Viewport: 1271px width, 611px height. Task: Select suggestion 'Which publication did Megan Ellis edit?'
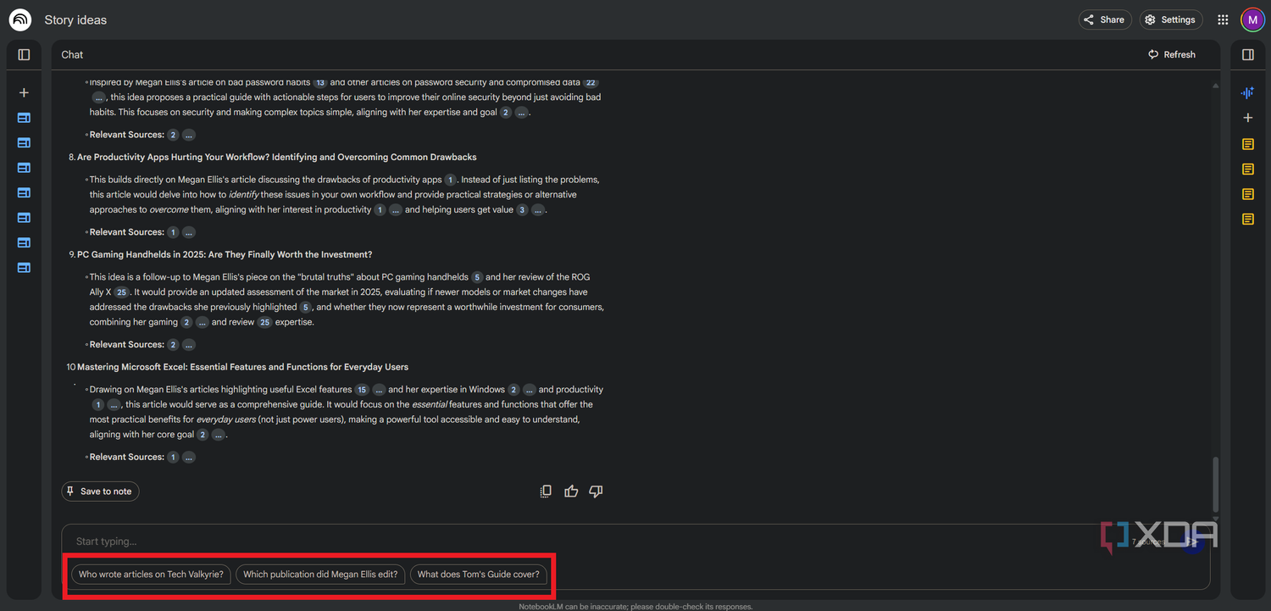(x=320, y=575)
